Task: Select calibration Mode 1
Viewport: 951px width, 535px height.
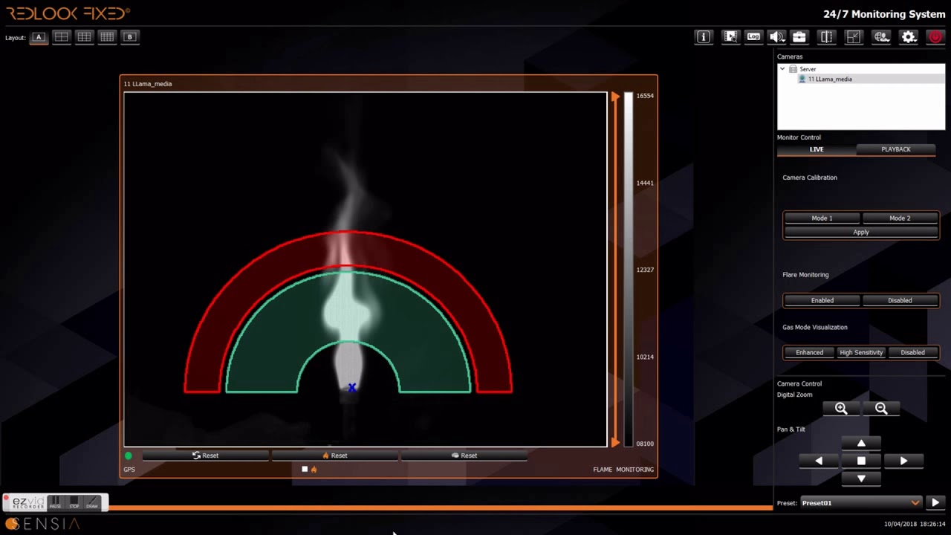Action: click(x=822, y=218)
